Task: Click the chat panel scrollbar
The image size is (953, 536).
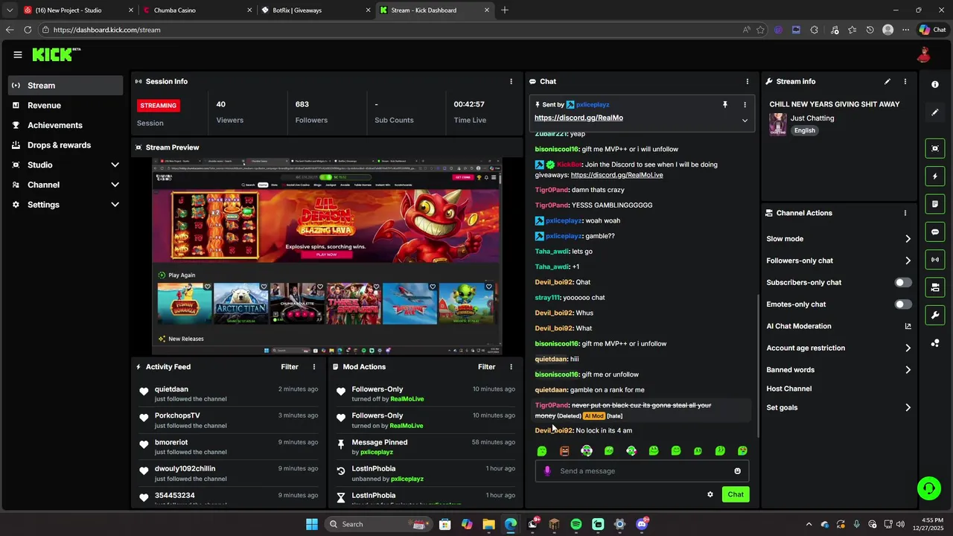Action: coord(757,365)
